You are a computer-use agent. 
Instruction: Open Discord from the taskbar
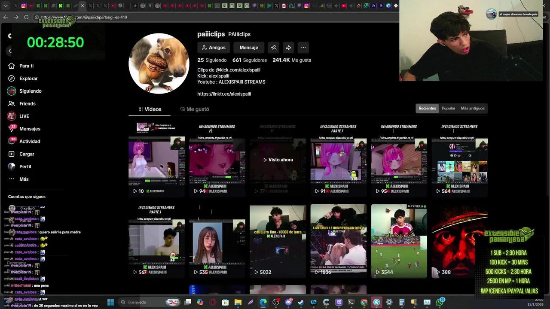pos(288,302)
